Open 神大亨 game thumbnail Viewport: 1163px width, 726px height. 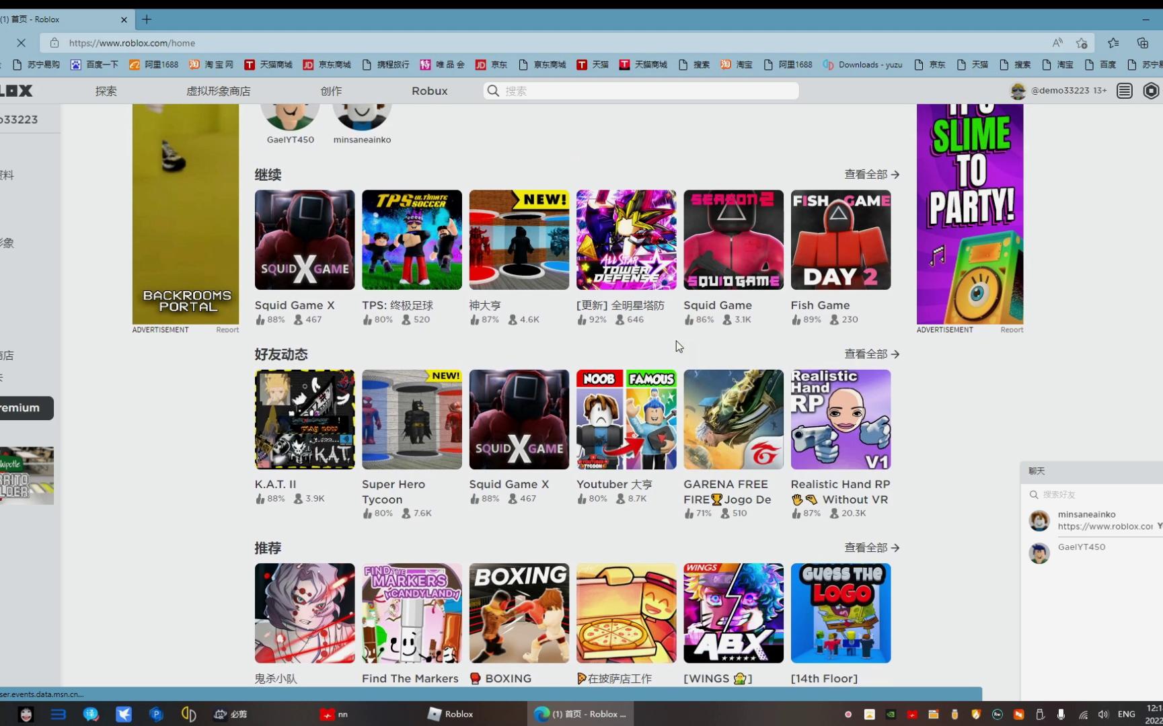pyautogui.click(x=519, y=240)
